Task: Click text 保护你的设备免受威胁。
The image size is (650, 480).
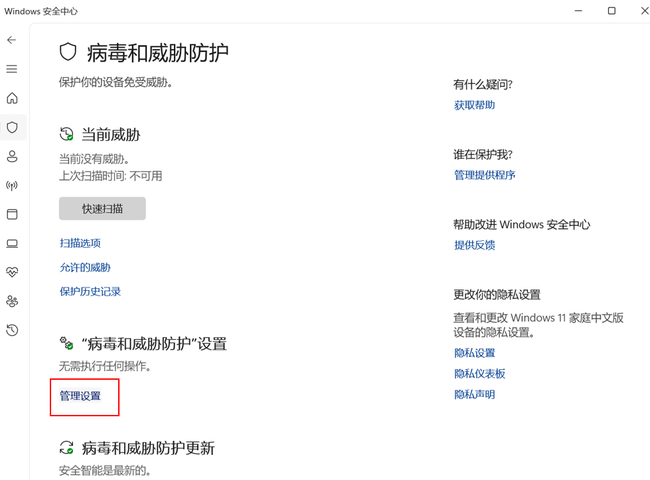Action: point(116,82)
